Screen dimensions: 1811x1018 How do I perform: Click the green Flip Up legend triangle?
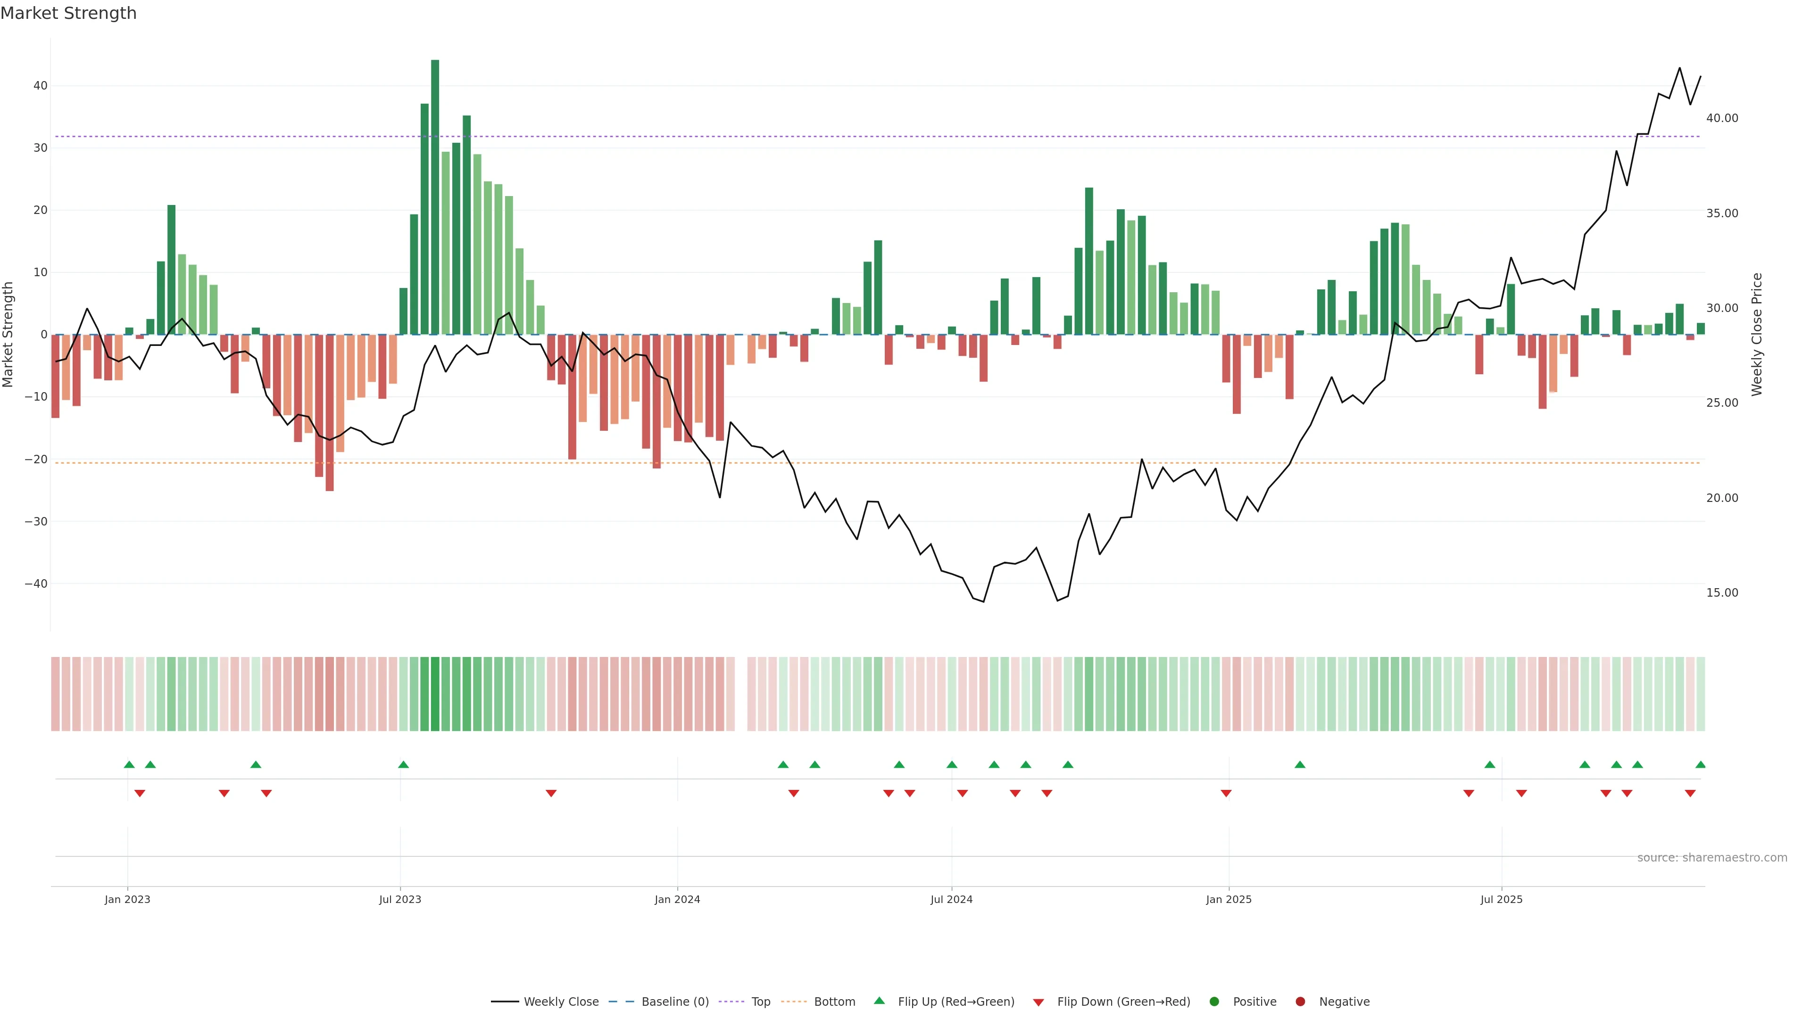(879, 1001)
